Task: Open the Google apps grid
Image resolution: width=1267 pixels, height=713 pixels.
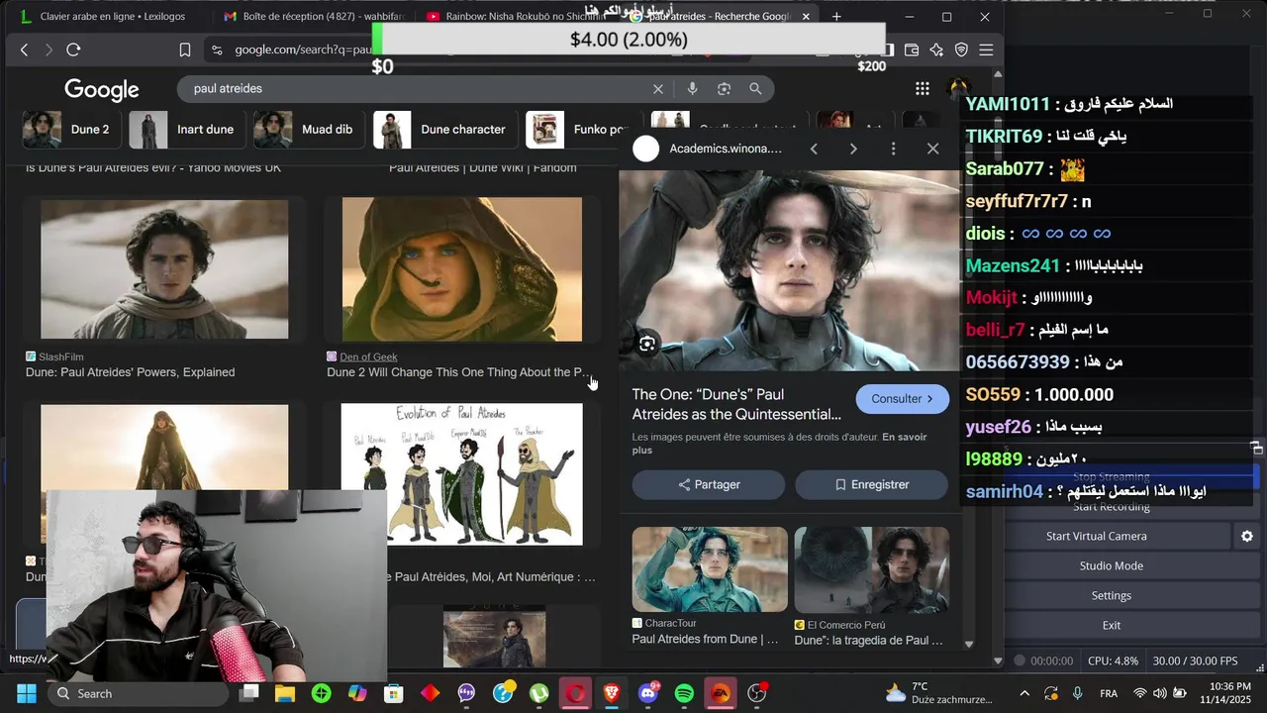Action: click(x=923, y=88)
